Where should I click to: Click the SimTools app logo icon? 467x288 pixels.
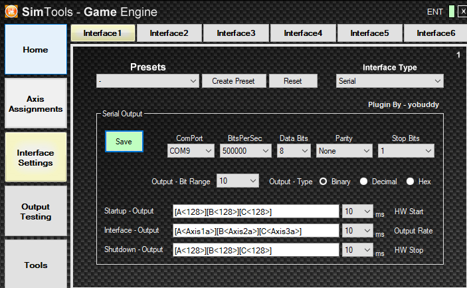pyautogui.click(x=11, y=11)
